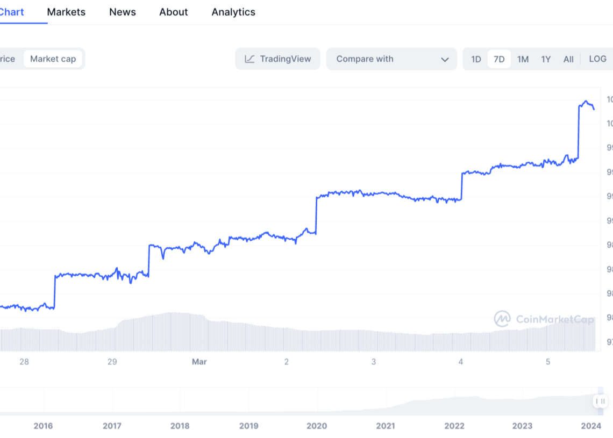
Task: Open the TradingView chart view
Action: click(x=277, y=59)
